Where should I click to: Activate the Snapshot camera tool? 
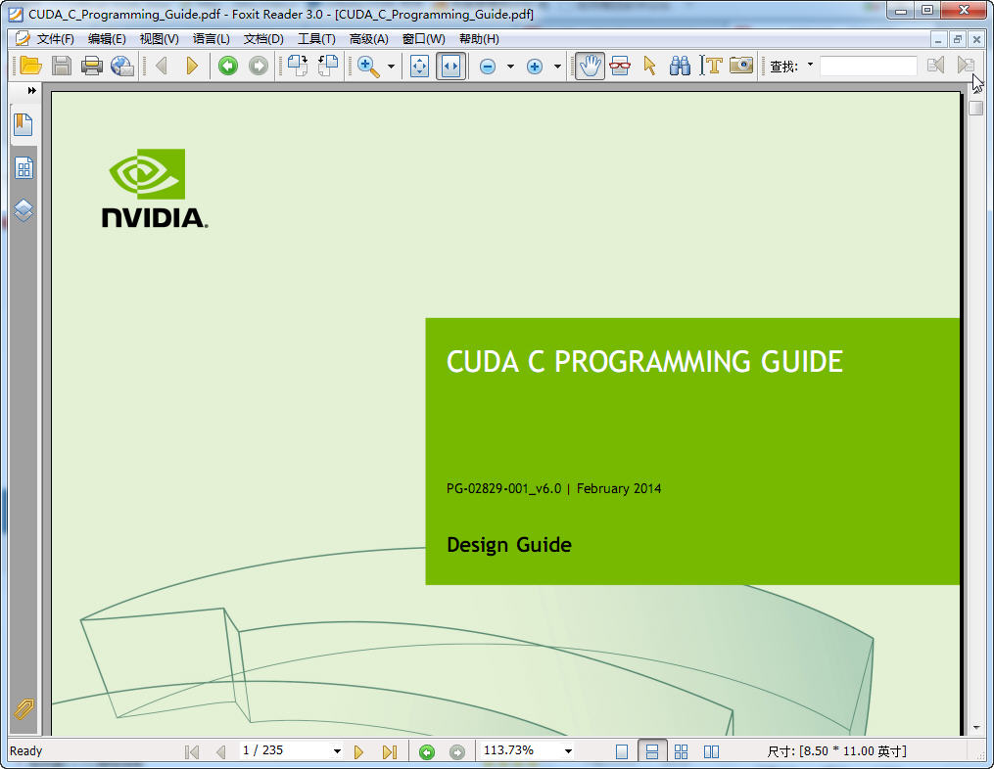pyautogui.click(x=741, y=66)
